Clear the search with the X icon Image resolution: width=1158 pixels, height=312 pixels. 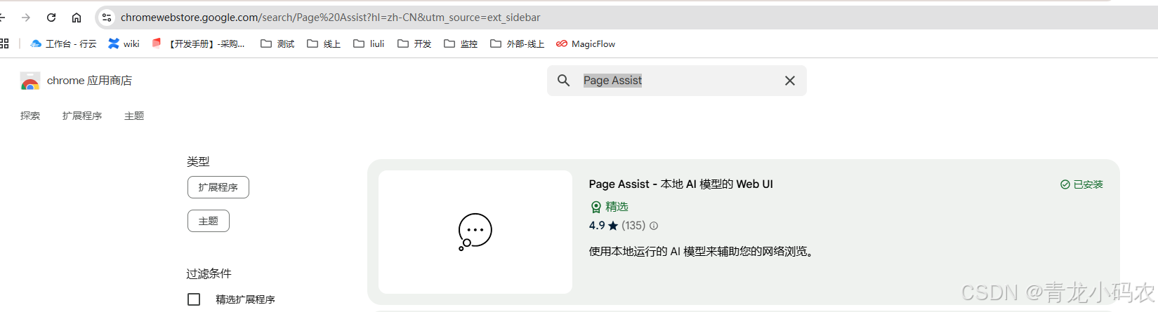790,81
